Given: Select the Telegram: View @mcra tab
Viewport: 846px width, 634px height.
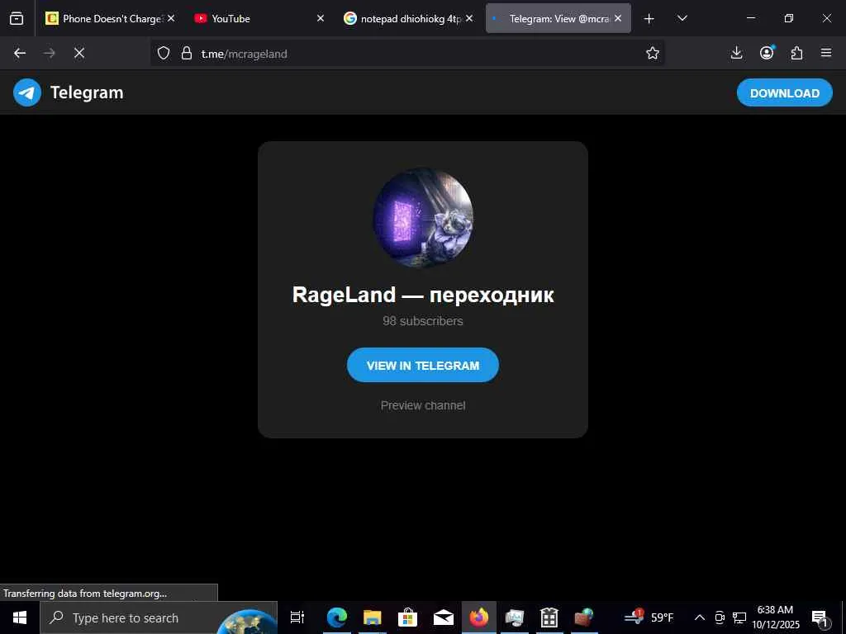Looking at the screenshot, I should click(558, 18).
